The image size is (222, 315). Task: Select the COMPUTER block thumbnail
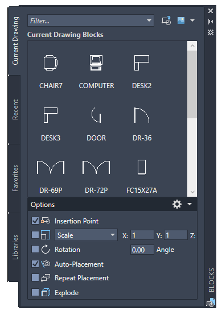point(96,63)
